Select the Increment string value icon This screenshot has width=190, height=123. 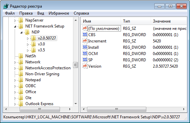85,41
